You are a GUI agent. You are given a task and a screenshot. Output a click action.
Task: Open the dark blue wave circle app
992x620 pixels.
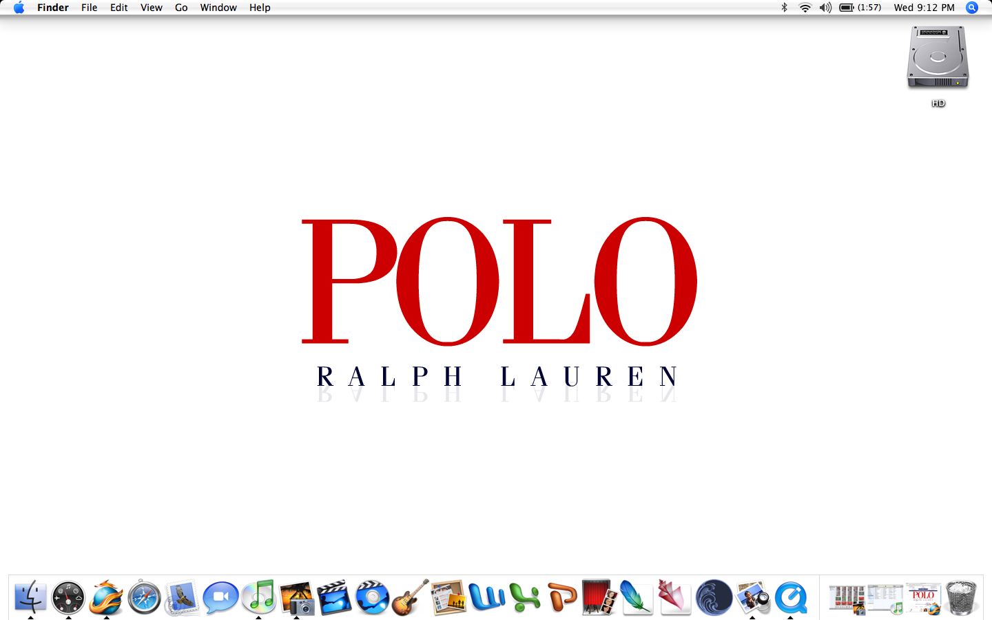714,597
